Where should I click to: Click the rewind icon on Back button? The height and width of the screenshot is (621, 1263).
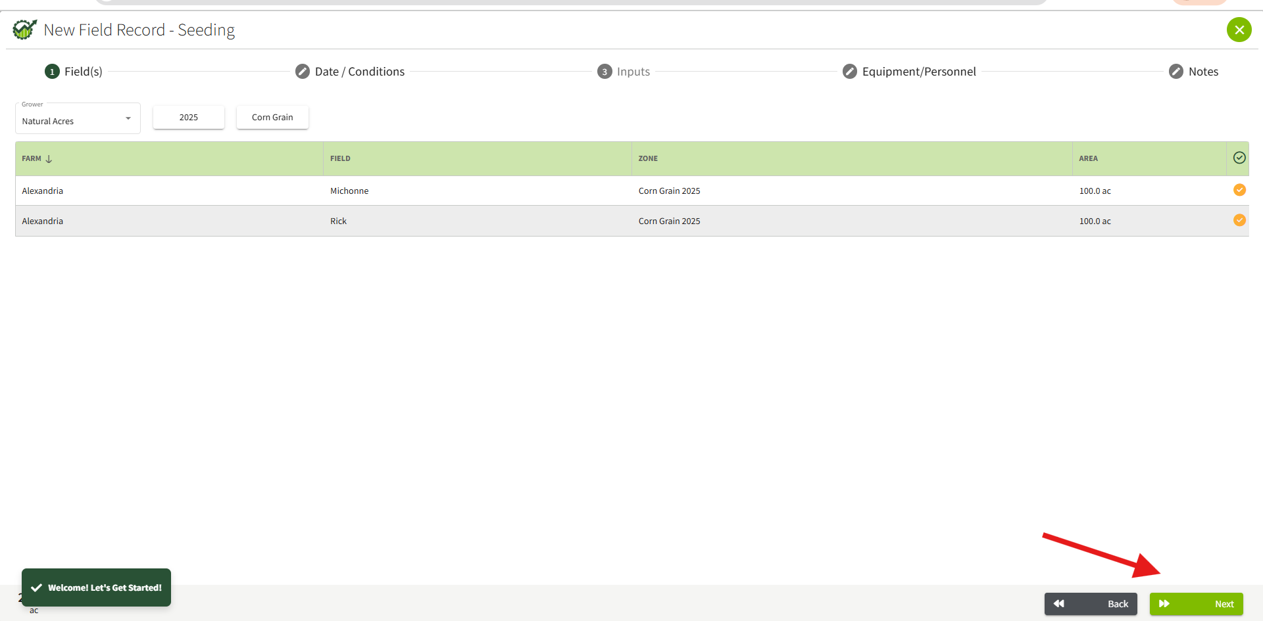tap(1058, 603)
